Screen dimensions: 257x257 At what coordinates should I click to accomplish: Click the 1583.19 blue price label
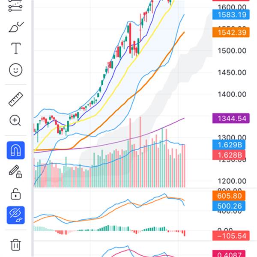pos(231,15)
